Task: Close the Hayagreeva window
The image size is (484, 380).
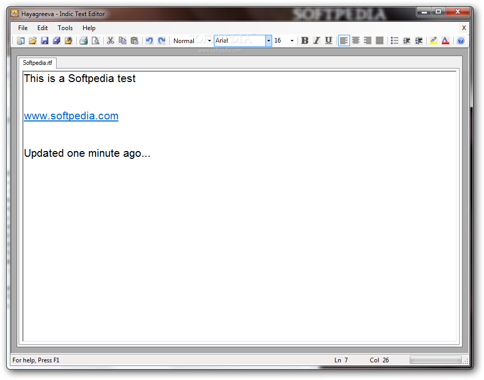Action: [458, 12]
